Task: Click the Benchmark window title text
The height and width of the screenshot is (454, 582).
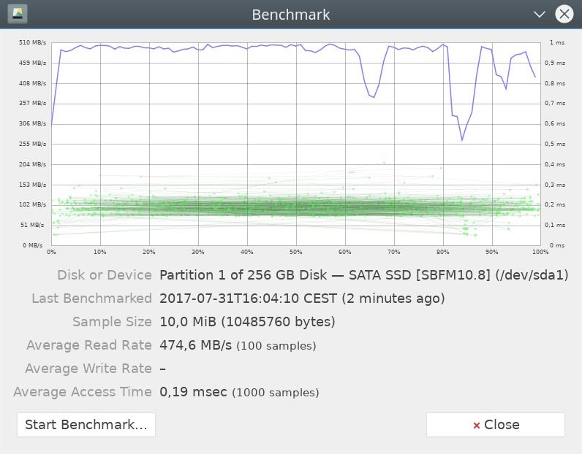Action: pyautogui.click(x=291, y=15)
